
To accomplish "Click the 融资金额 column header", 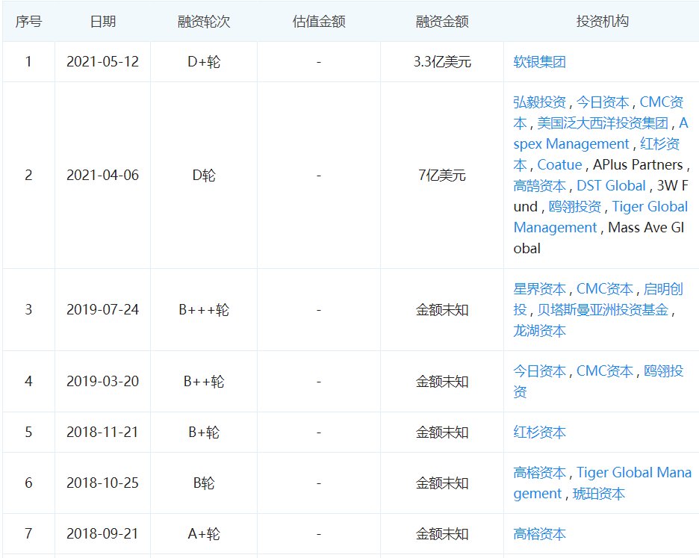I will tap(442, 22).
